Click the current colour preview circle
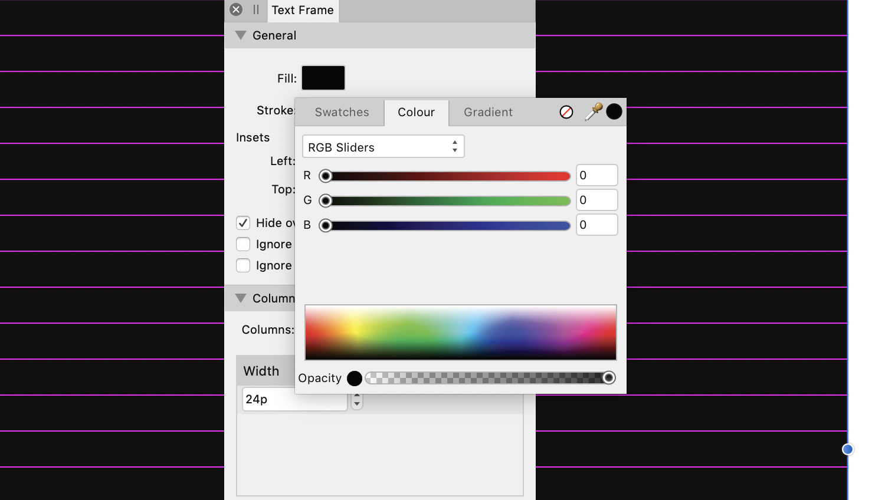Viewport: 885px width, 500px height. click(x=614, y=111)
